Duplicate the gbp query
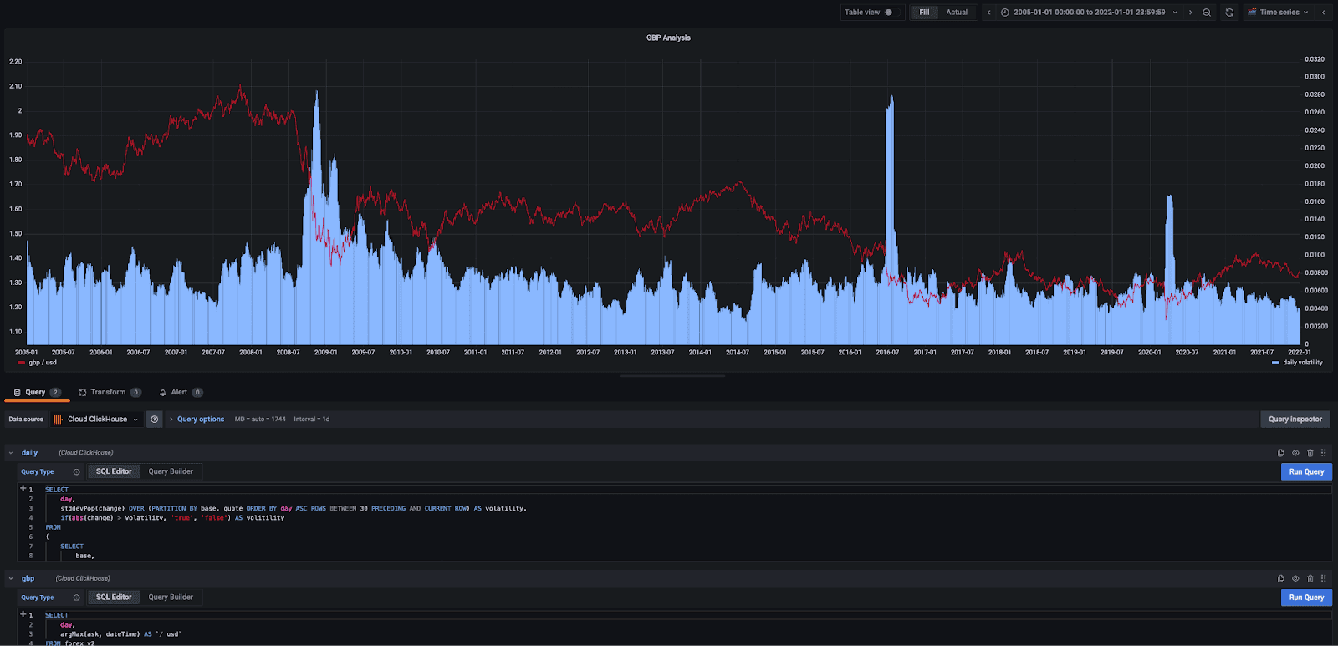The image size is (1338, 646). [1281, 578]
